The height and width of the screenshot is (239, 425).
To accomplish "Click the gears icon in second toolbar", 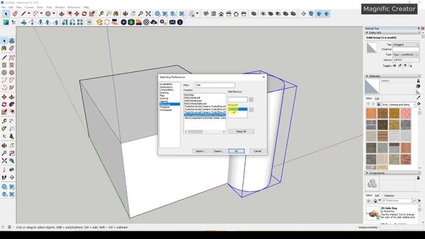I will pos(163,22).
